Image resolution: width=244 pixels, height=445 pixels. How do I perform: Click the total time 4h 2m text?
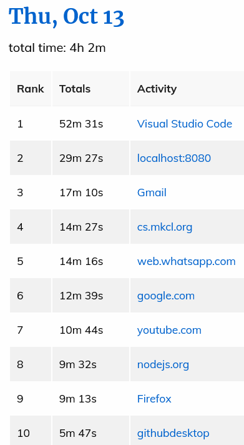tap(57, 47)
